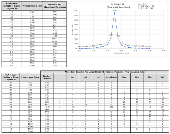Select the 47.77 data label on chart
Image resolution: width=170 pixels, height=134 pixels.
click(x=111, y=35)
